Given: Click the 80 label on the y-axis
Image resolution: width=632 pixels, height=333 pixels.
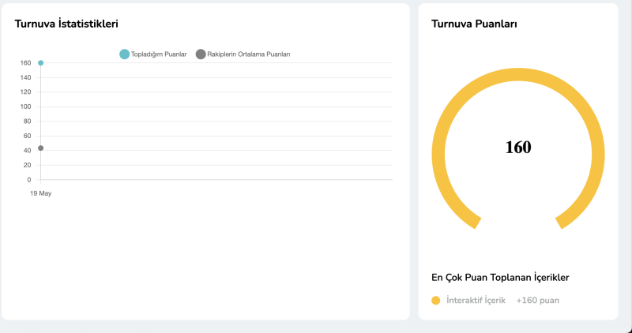Looking at the screenshot, I should click(x=28, y=121).
